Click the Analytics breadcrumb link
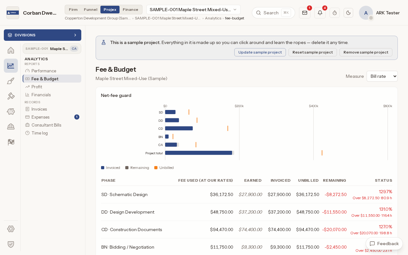 [213, 18]
